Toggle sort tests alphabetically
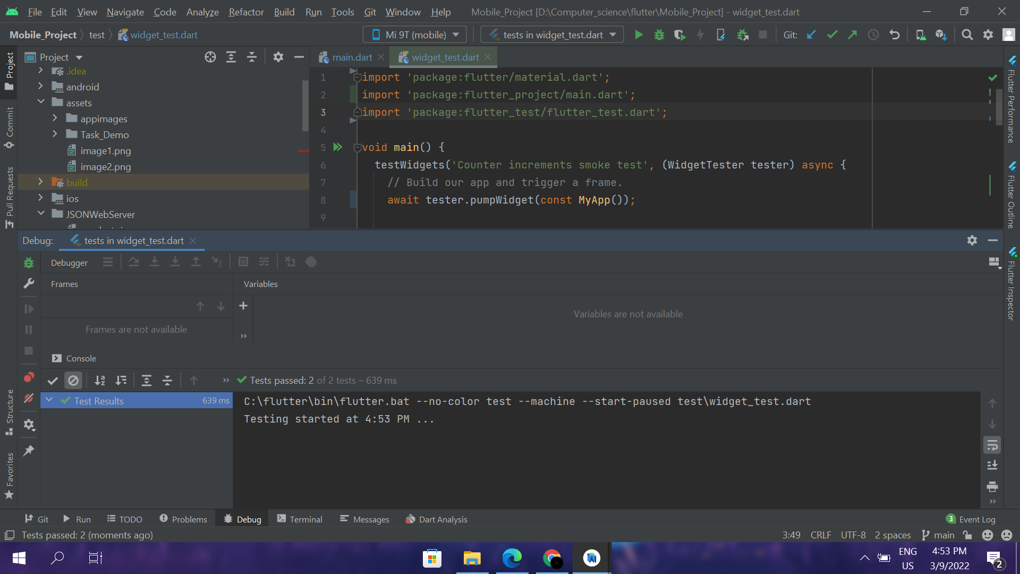Viewport: 1020px width, 574px height. (x=100, y=381)
